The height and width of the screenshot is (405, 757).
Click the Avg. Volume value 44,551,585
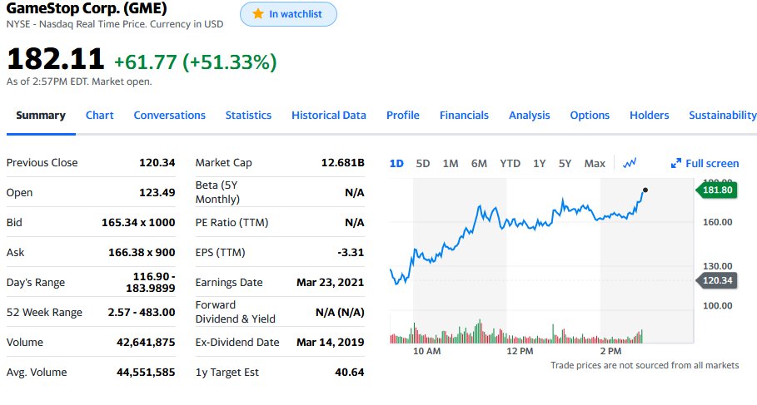pyautogui.click(x=146, y=373)
